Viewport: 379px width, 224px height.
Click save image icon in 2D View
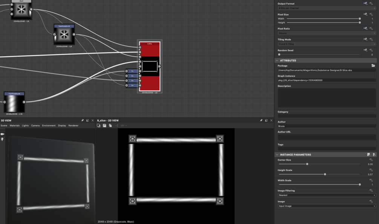(104, 125)
